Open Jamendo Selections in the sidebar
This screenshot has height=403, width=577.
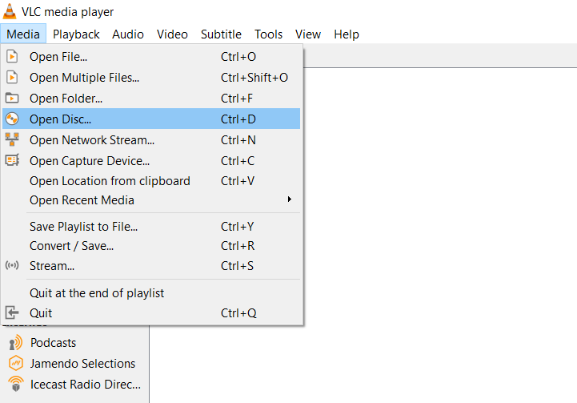82,364
